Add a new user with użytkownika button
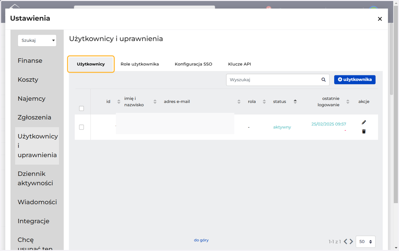This screenshot has height=251, width=399. click(x=355, y=80)
